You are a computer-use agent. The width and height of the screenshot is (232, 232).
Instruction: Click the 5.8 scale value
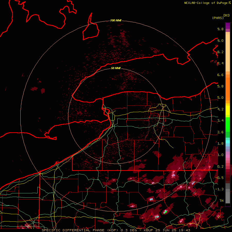(220, 86)
